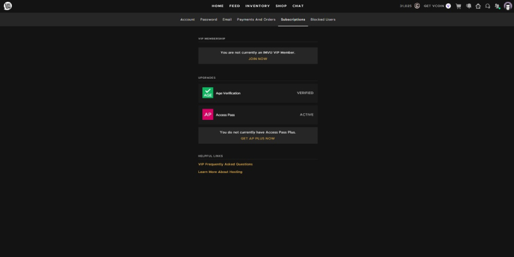Open CHAT in the top navigation

pyautogui.click(x=298, y=6)
